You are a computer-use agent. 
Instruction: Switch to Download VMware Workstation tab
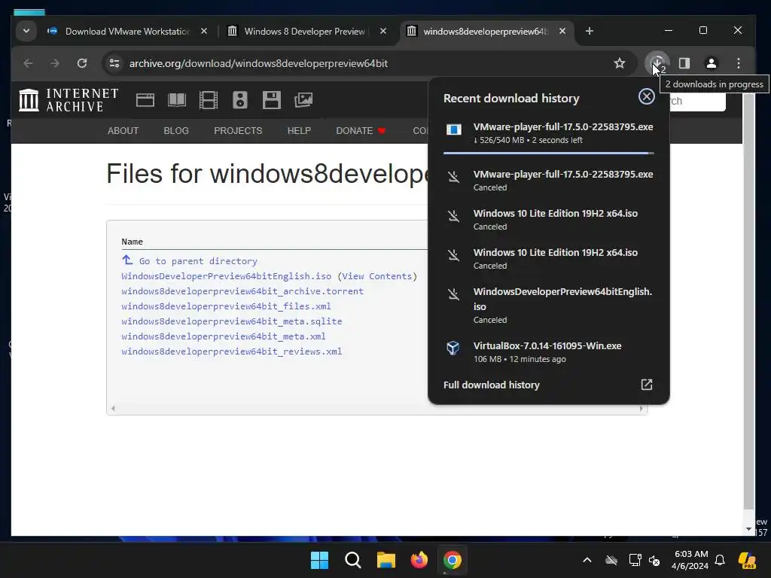tap(126, 32)
